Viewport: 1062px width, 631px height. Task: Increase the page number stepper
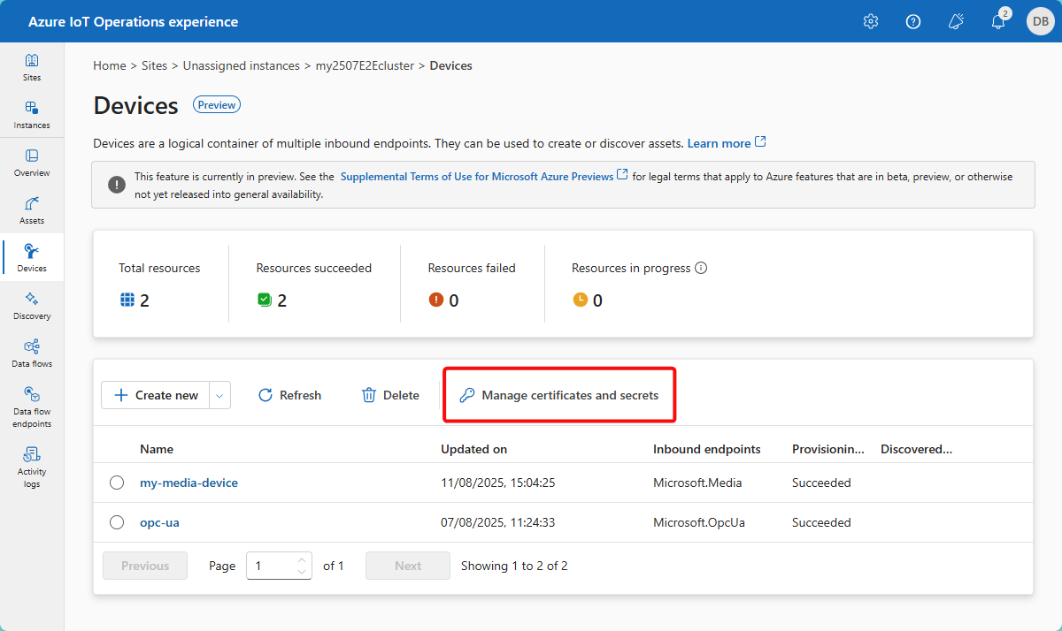click(x=303, y=559)
